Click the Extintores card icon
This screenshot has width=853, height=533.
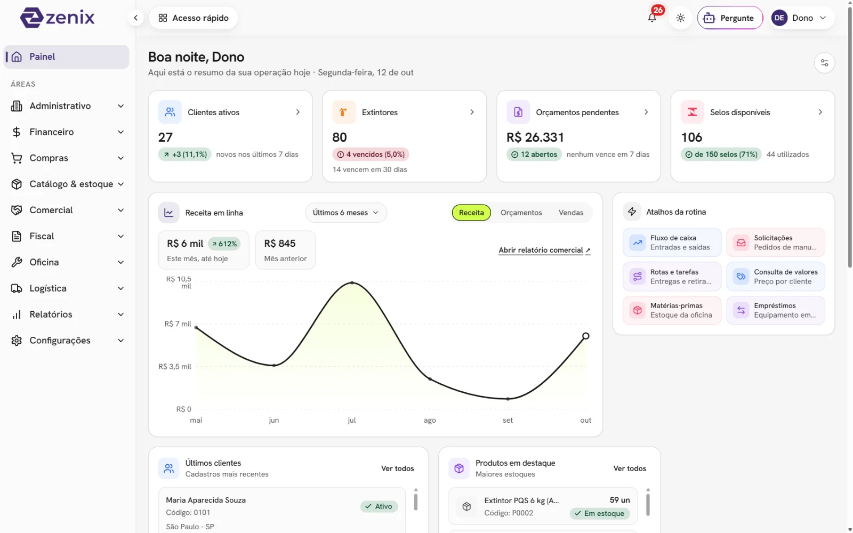(x=344, y=112)
